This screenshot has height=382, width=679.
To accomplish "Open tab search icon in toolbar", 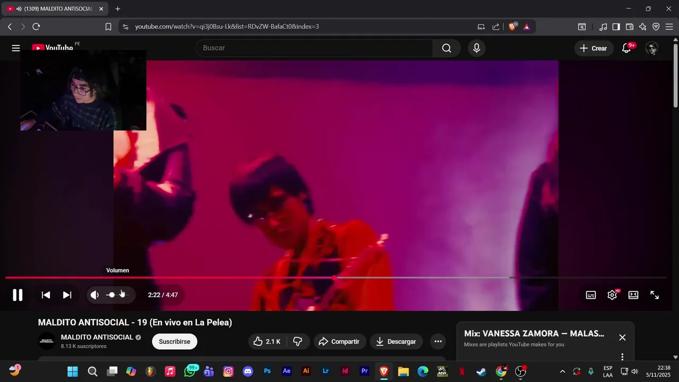I will point(582,27).
